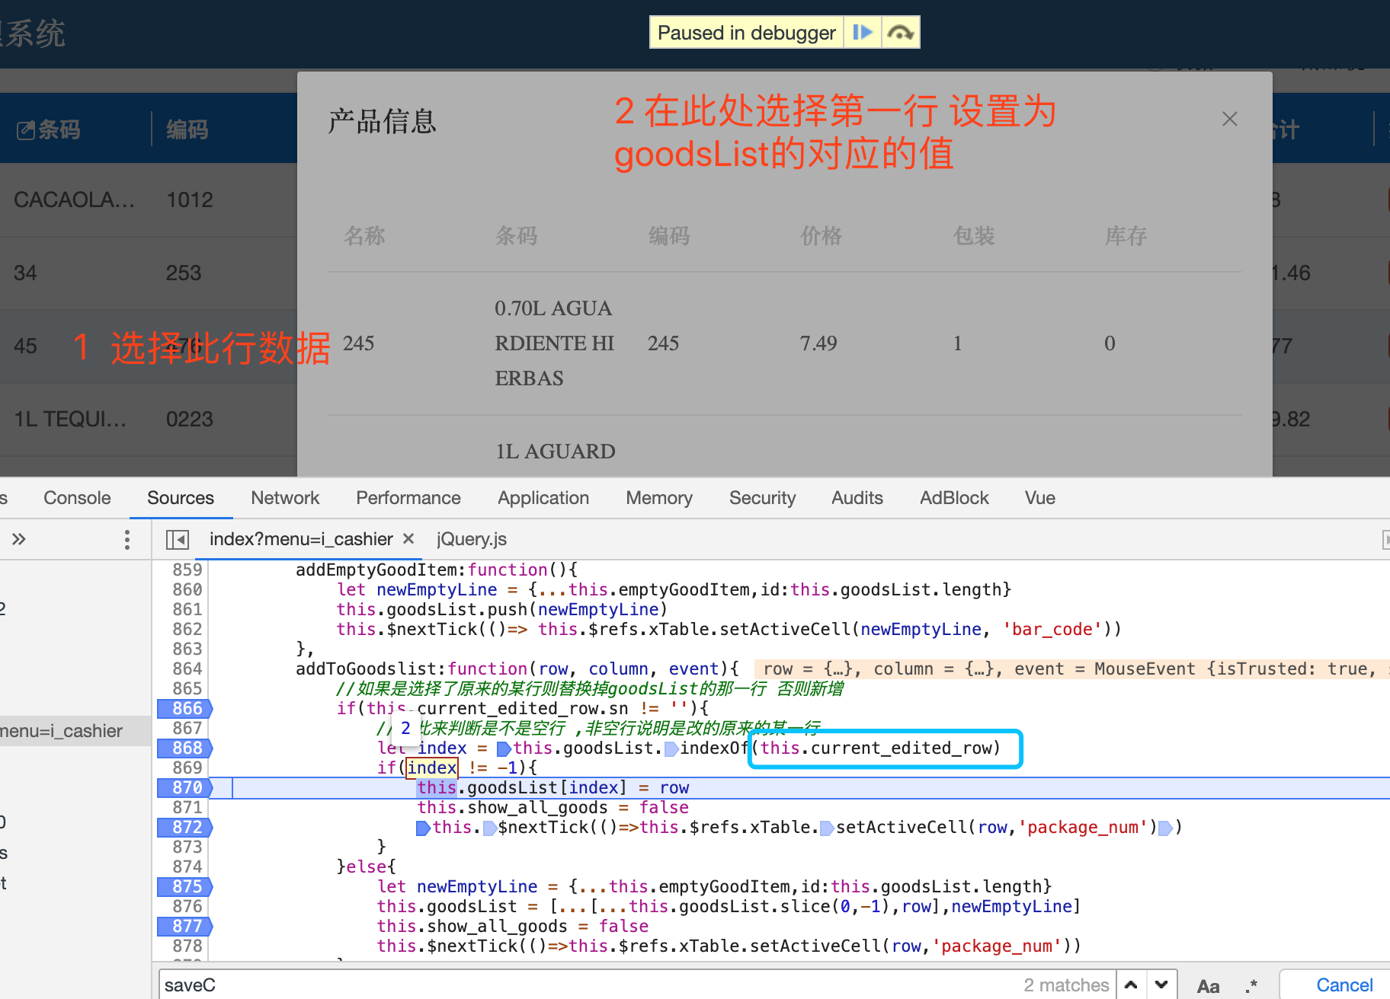Toggle the file navigator pane icon
The image size is (1390, 999).
click(178, 539)
